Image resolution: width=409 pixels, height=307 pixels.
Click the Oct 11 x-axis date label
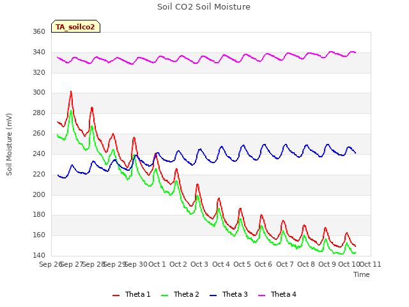tap(371, 264)
